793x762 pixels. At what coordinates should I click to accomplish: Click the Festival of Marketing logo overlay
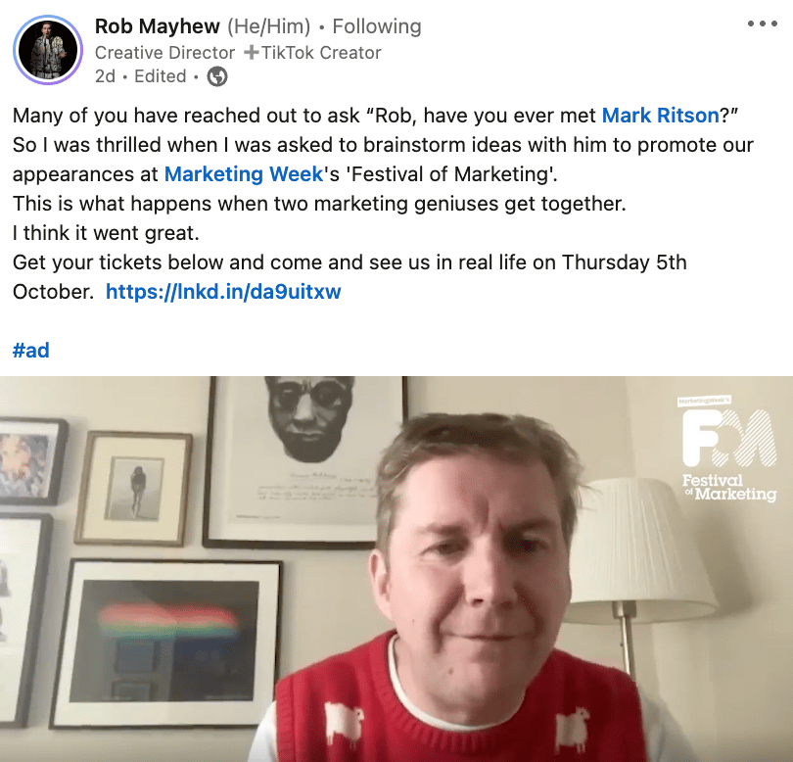[728, 450]
